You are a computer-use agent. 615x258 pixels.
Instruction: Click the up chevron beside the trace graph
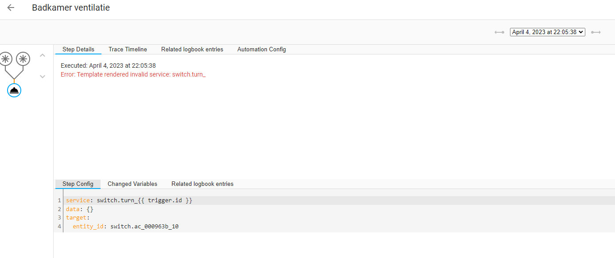(x=43, y=55)
